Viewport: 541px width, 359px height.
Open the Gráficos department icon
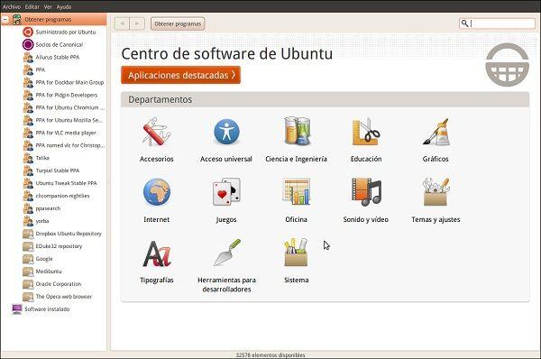[436, 132]
